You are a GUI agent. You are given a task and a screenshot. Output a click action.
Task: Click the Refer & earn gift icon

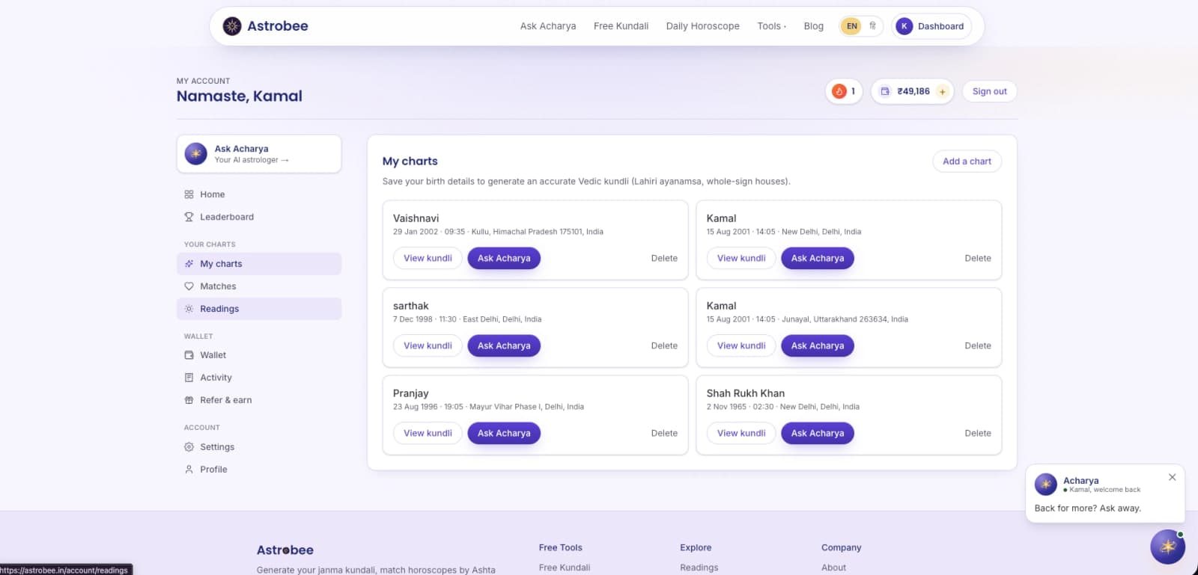tap(189, 400)
